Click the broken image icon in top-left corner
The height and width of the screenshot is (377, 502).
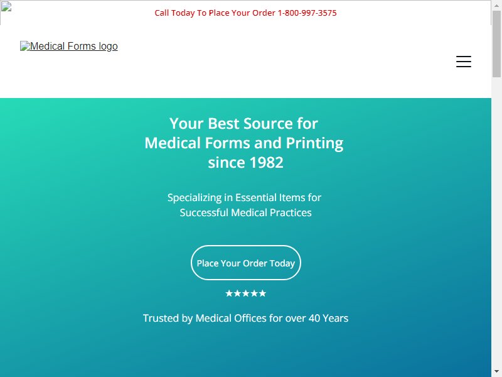[x=6, y=6]
